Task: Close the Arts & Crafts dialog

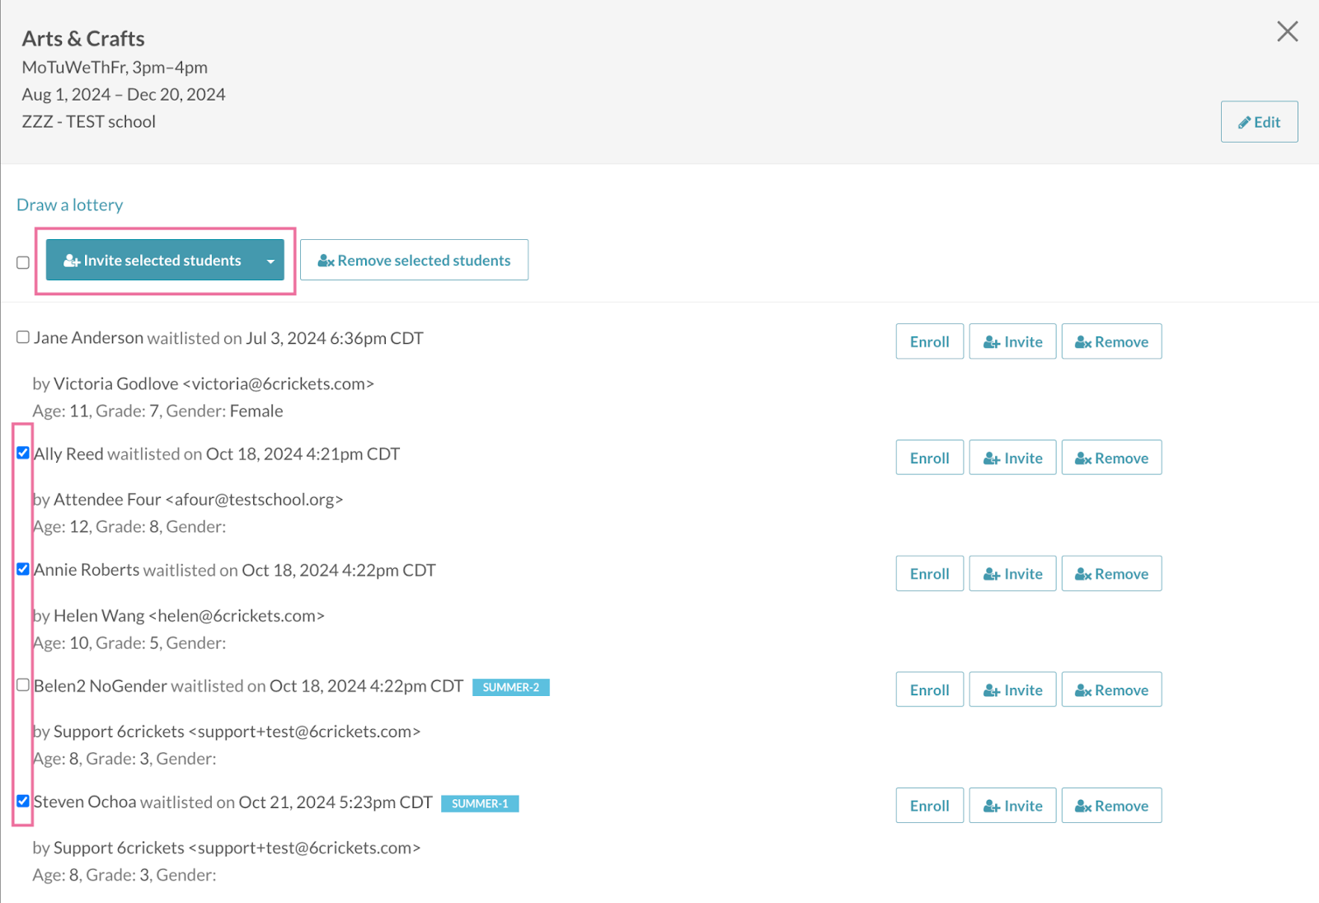Action: click(1287, 31)
